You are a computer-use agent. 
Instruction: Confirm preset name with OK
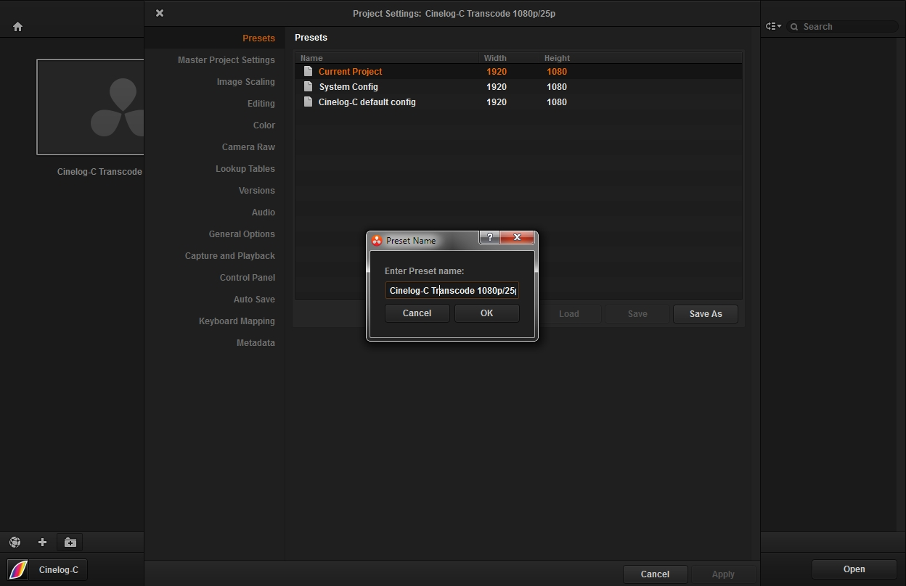486,313
